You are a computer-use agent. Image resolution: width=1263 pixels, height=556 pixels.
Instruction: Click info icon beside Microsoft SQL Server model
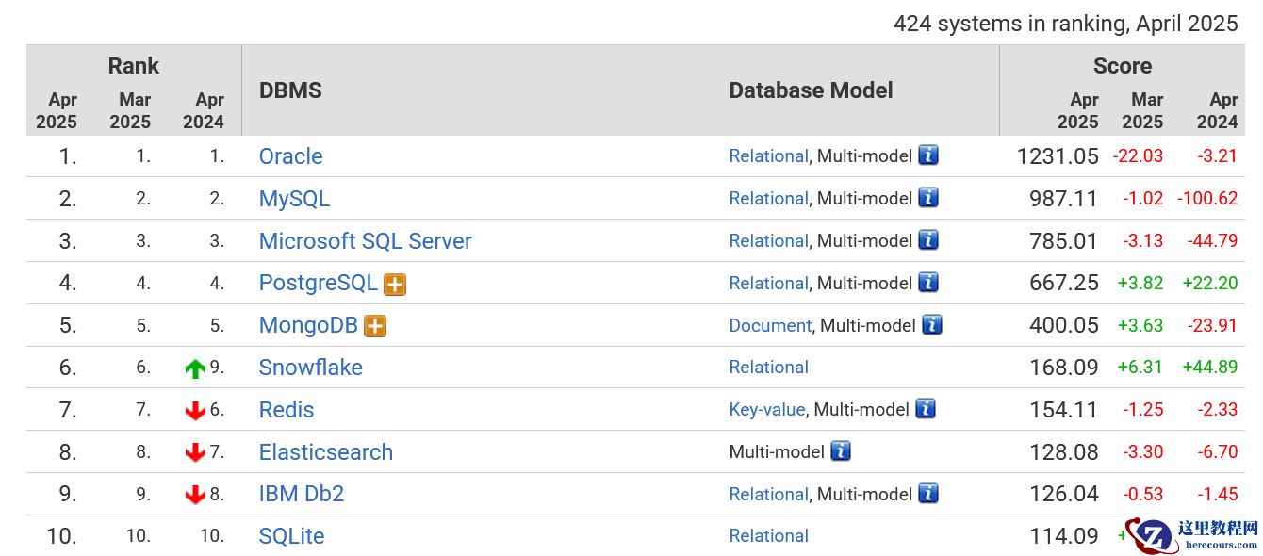coord(928,240)
